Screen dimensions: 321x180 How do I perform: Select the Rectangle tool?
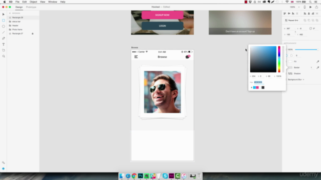pyautogui.click(x=4, y=20)
